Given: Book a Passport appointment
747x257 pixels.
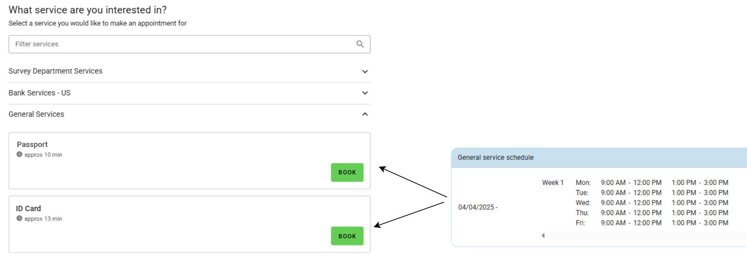Looking at the screenshot, I should (347, 172).
